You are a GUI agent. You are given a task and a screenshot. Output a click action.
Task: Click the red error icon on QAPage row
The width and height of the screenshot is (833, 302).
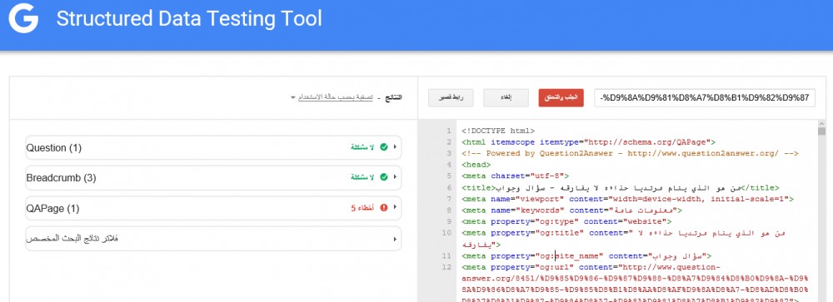click(383, 208)
